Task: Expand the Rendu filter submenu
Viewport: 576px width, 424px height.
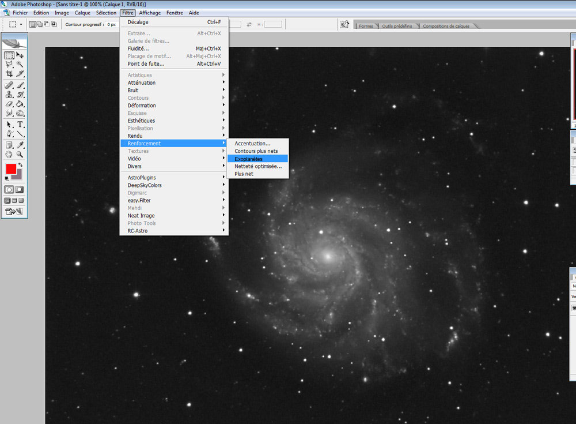Action: coord(175,136)
